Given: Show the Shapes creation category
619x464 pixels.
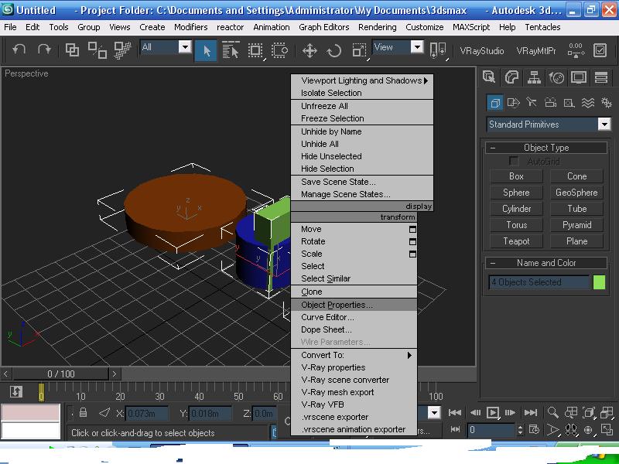Looking at the screenshot, I should (x=513, y=103).
